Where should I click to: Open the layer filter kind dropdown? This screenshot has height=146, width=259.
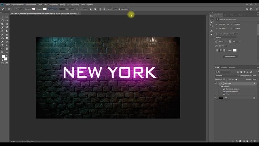[223, 72]
